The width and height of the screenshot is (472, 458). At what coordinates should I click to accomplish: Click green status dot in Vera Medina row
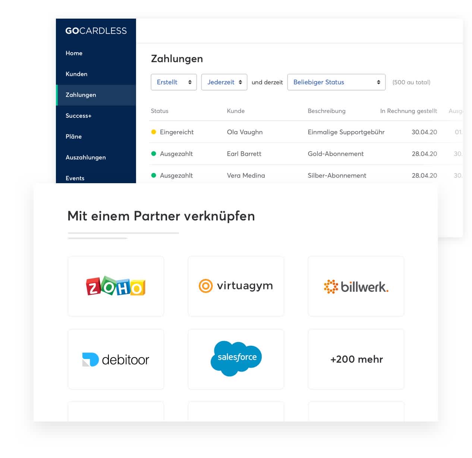(153, 175)
